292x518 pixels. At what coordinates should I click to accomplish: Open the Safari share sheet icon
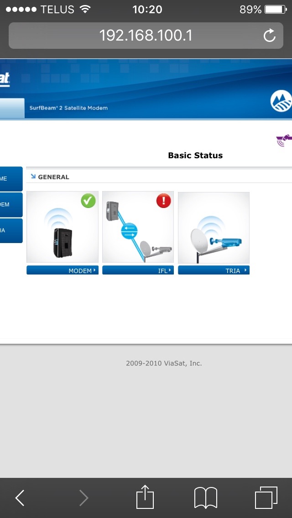point(145,497)
